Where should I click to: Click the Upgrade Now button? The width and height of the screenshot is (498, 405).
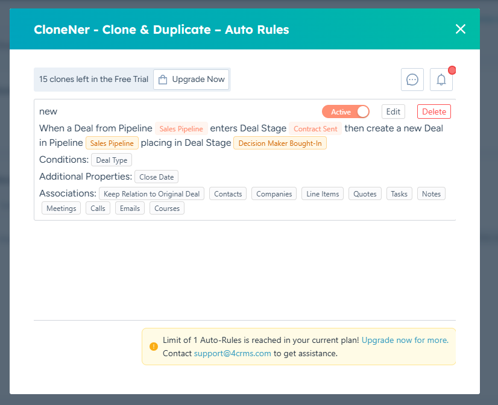pos(191,80)
